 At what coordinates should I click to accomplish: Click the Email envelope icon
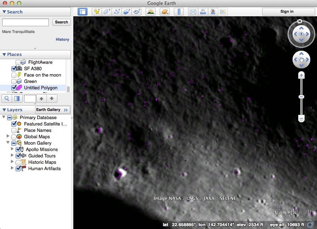pyautogui.click(x=193, y=12)
